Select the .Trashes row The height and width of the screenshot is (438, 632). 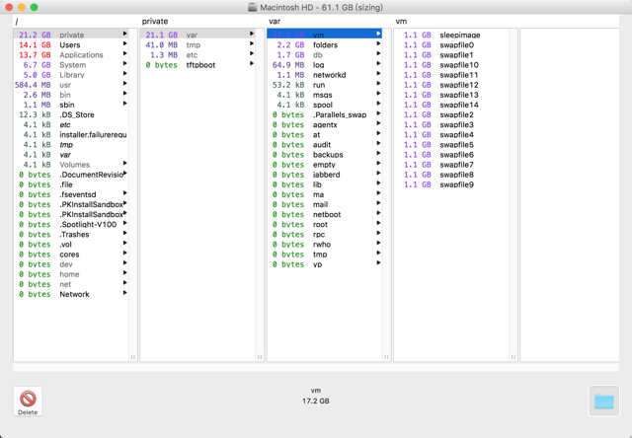tap(71, 235)
